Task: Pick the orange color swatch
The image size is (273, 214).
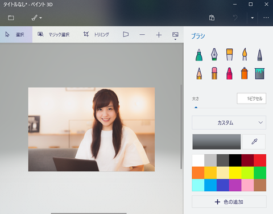Action: coord(198,173)
